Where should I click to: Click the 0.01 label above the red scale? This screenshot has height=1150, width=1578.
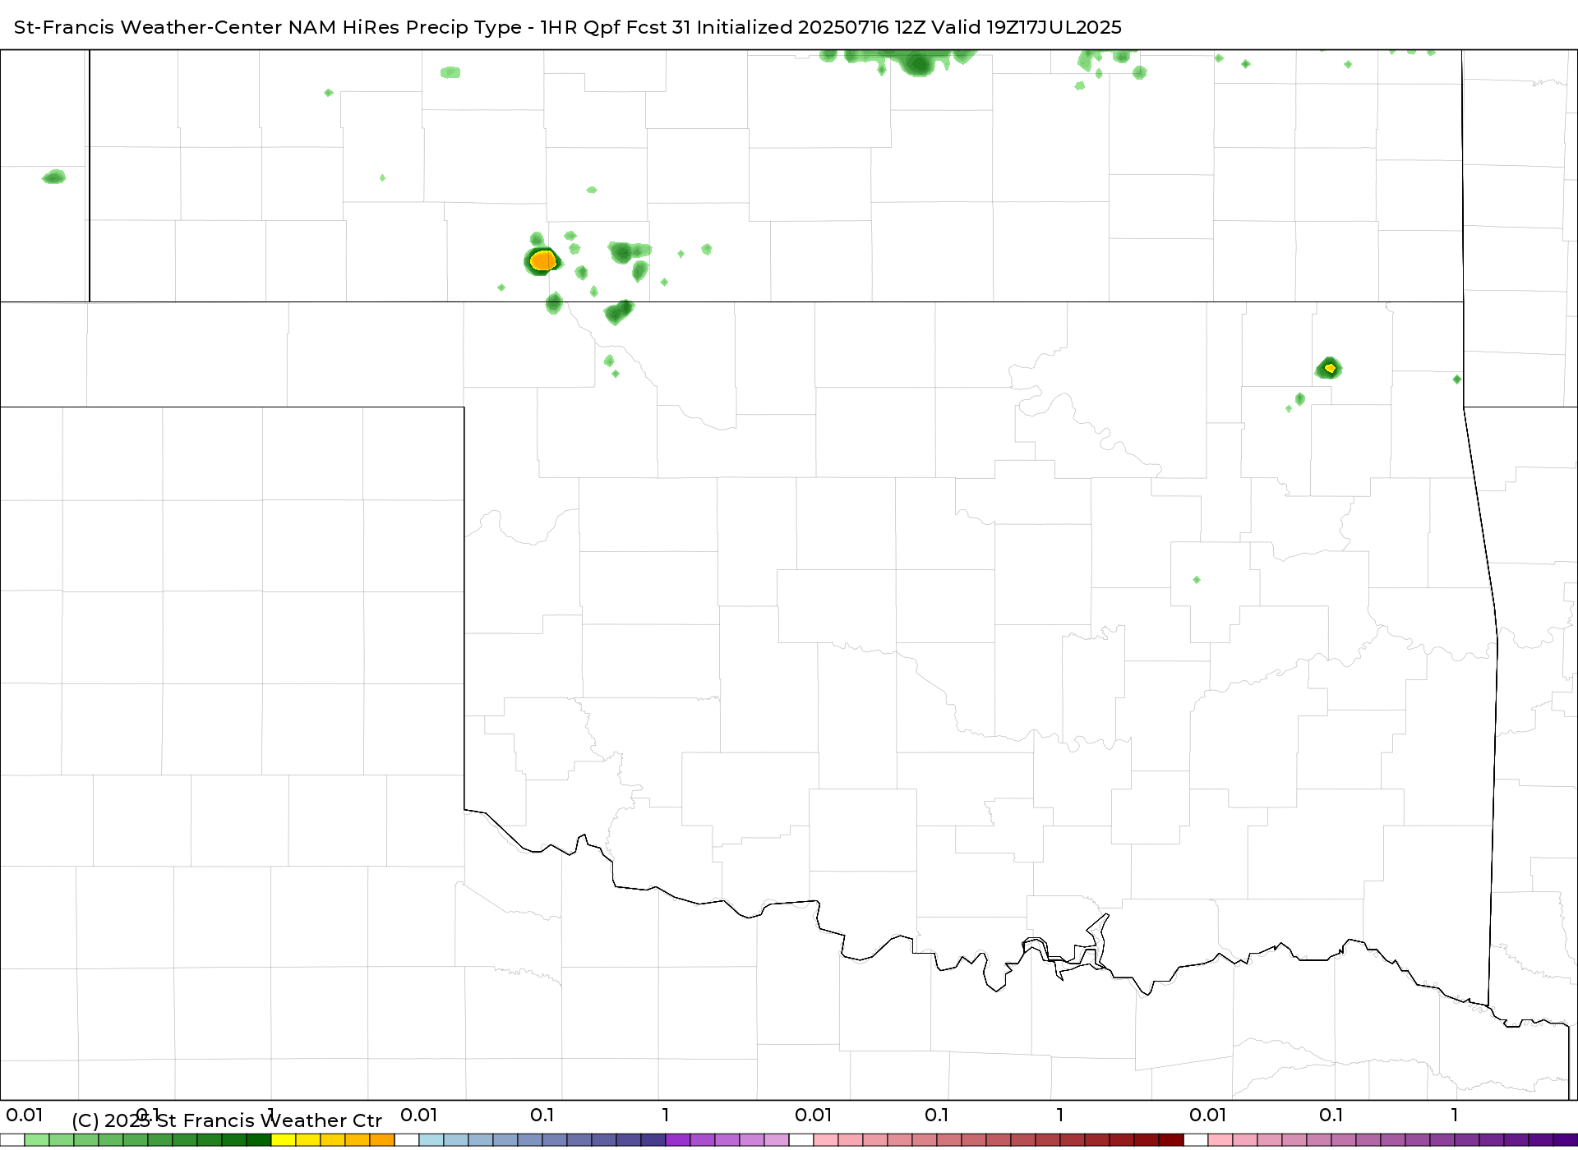click(x=814, y=1115)
